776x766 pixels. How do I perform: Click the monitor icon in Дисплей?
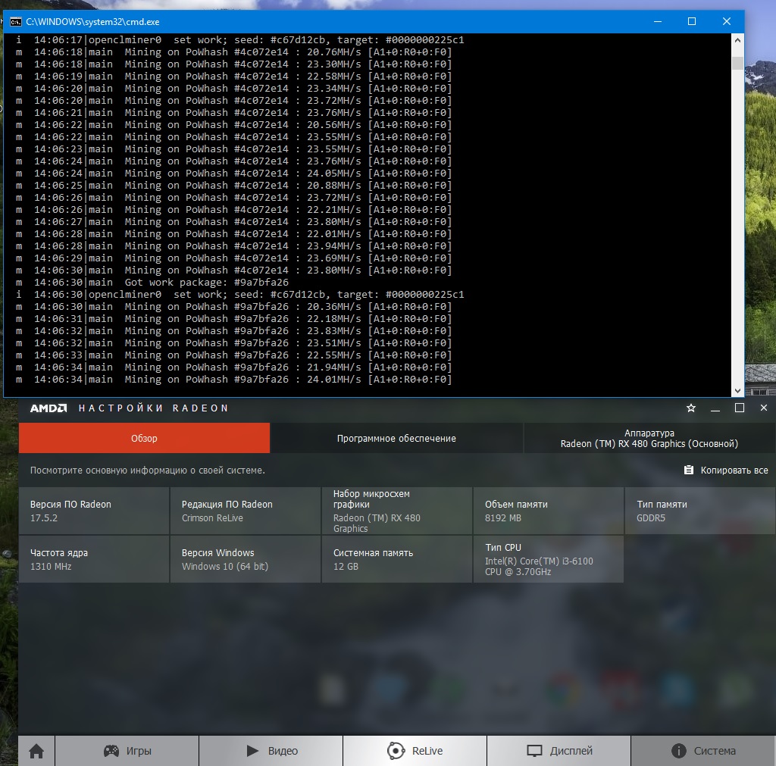click(x=534, y=751)
